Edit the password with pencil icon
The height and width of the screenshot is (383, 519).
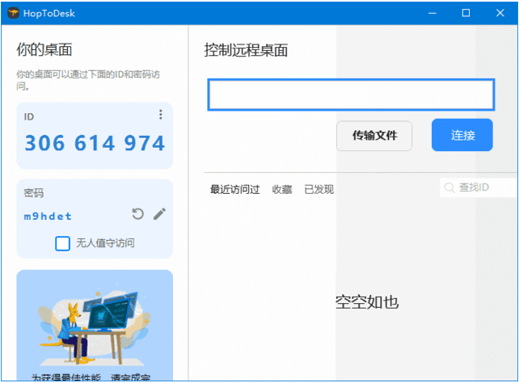click(159, 214)
